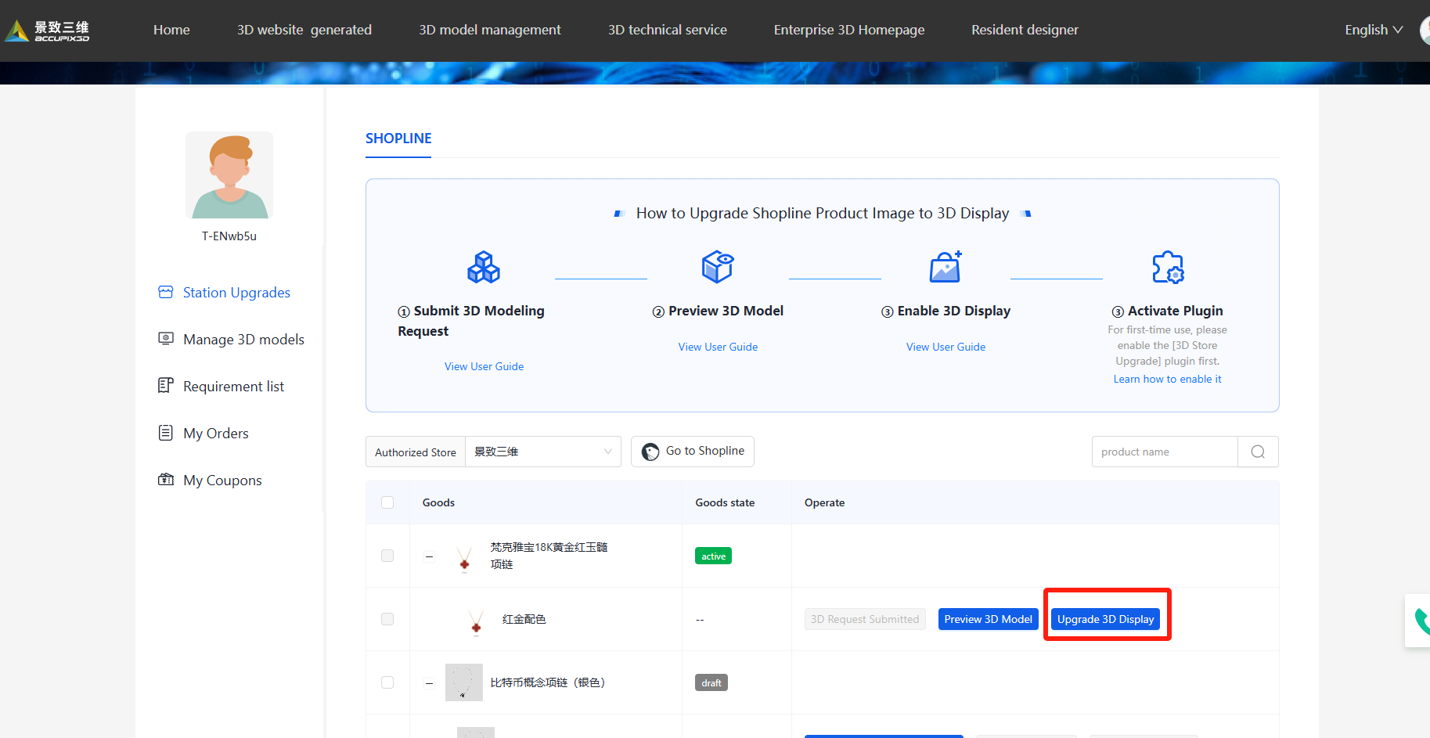Click the 比特币概念项链（银色） product name
The width and height of the screenshot is (1430, 738).
pos(548,682)
